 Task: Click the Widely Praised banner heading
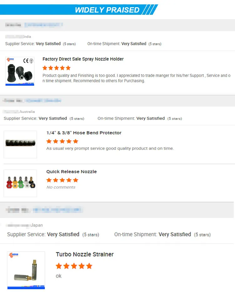[x=107, y=10]
